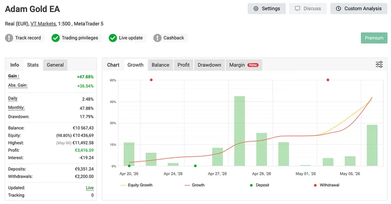Toggle Growth legend series
Image resolution: width=391 pixels, height=204 pixels.
point(195,185)
